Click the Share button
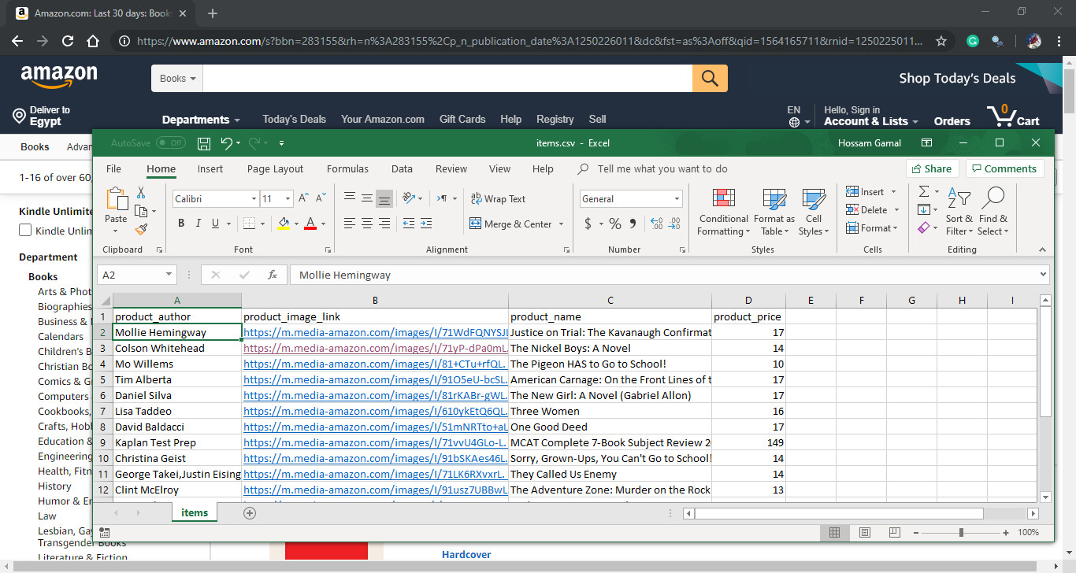1076x573 pixels. point(932,168)
